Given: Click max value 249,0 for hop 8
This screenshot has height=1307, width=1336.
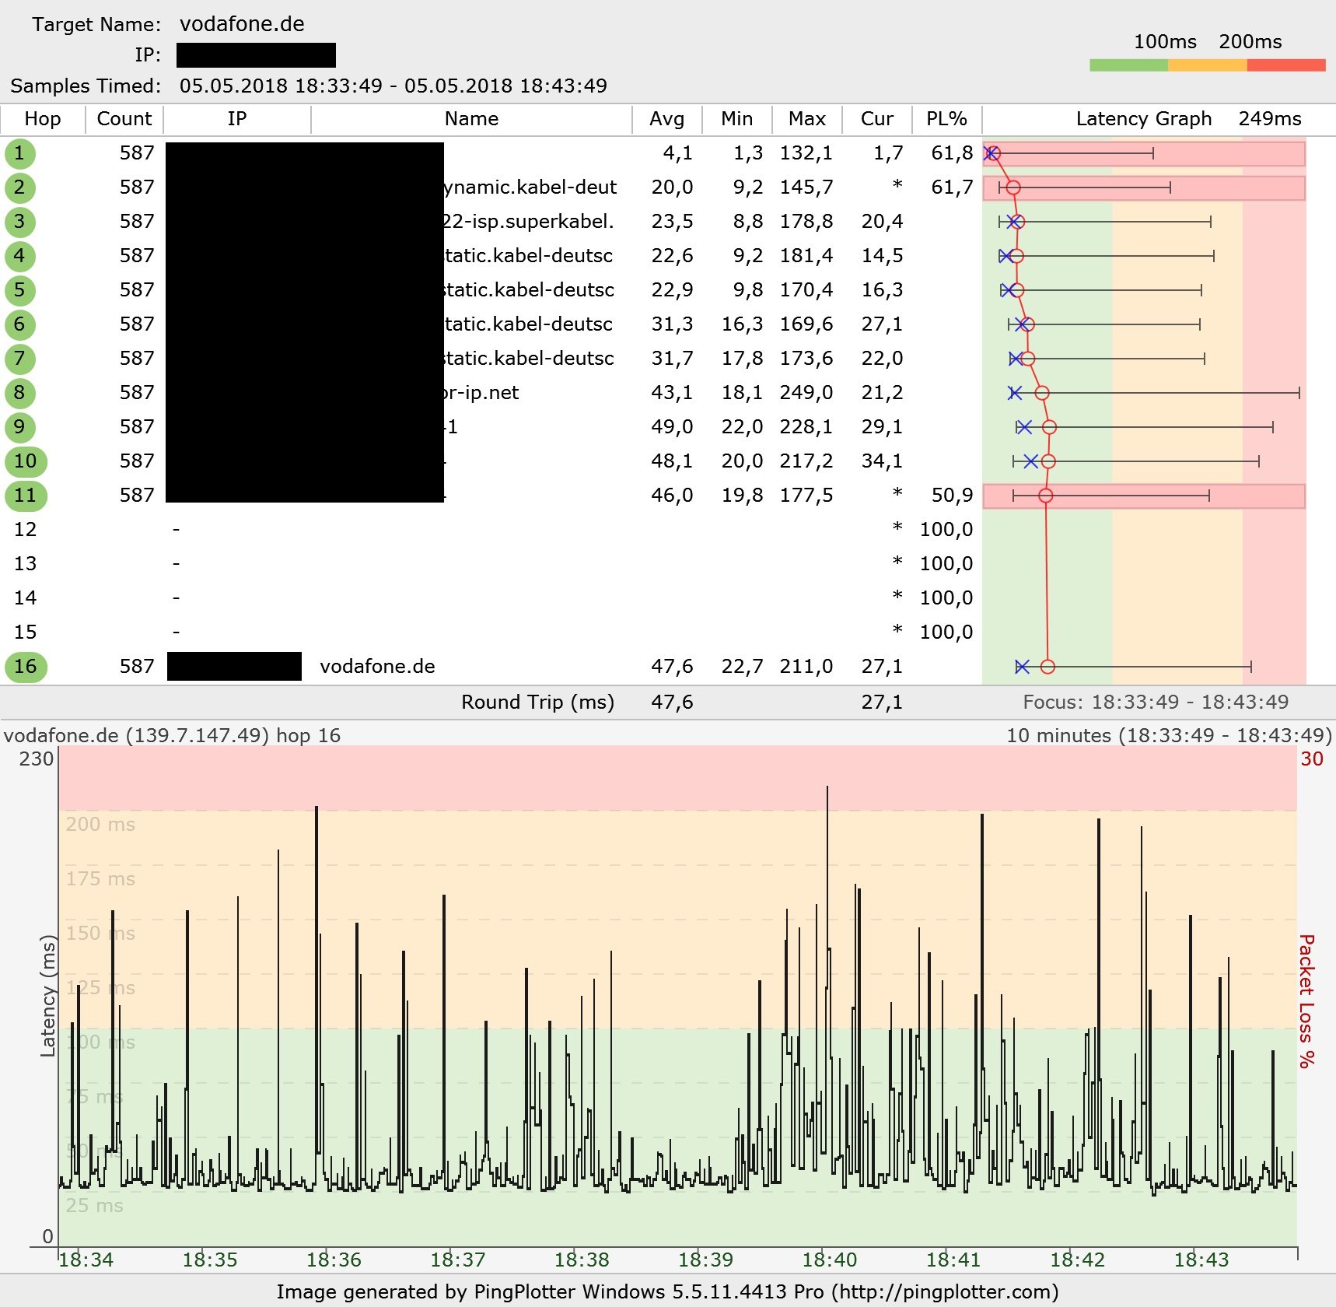Looking at the screenshot, I should [806, 393].
